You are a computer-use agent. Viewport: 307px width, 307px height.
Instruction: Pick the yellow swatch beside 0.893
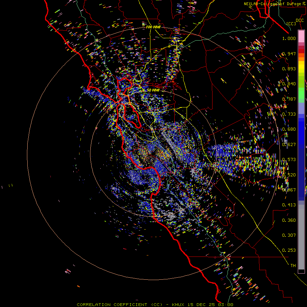pos(301,69)
